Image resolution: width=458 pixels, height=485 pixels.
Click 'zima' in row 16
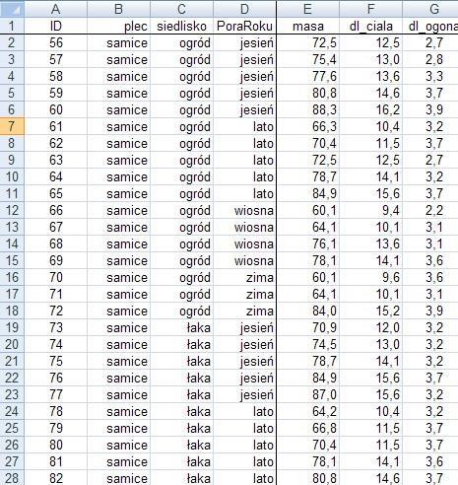pyautogui.click(x=244, y=277)
